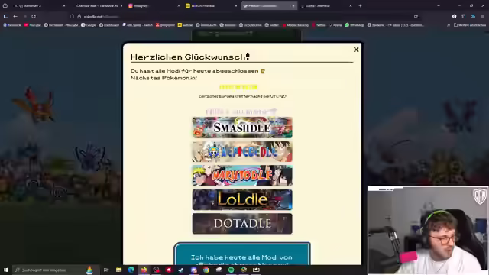Close the Herzlichen Glückwunsch popup
The width and height of the screenshot is (489, 275).
(x=356, y=50)
